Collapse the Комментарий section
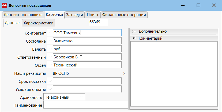This screenshot has width=222, height=112. pos(134,38)
